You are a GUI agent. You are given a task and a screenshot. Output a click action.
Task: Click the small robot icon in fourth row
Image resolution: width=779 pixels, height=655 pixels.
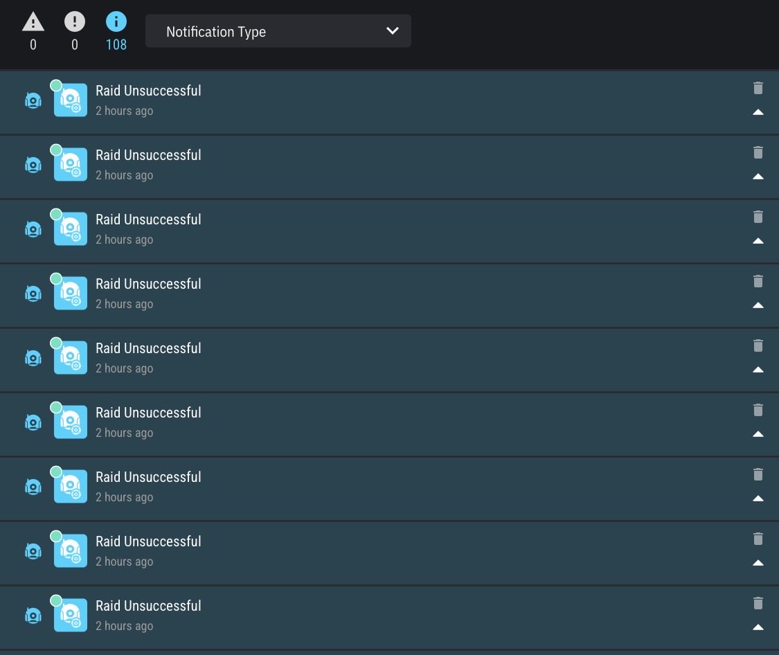pyautogui.click(x=33, y=294)
